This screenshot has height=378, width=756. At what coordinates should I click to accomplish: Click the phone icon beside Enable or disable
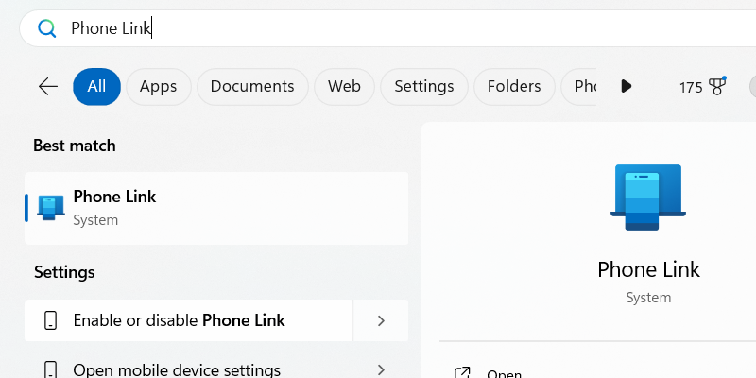point(51,320)
